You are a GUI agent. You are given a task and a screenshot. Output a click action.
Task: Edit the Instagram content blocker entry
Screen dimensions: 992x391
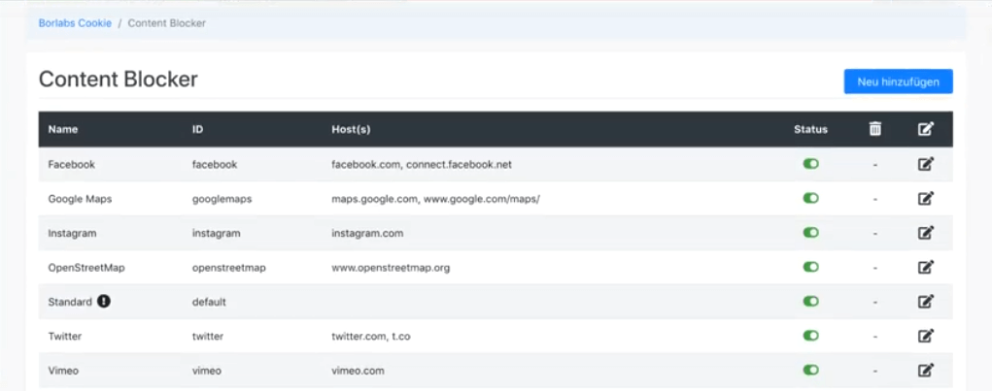[926, 233]
